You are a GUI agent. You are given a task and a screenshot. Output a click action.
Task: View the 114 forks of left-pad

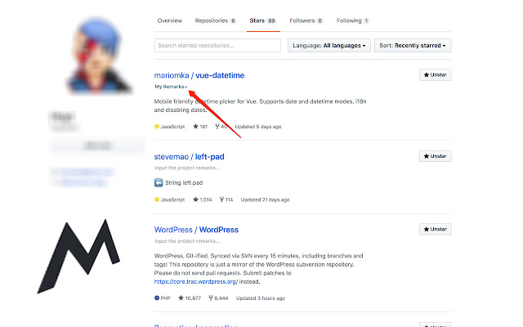[226, 199]
